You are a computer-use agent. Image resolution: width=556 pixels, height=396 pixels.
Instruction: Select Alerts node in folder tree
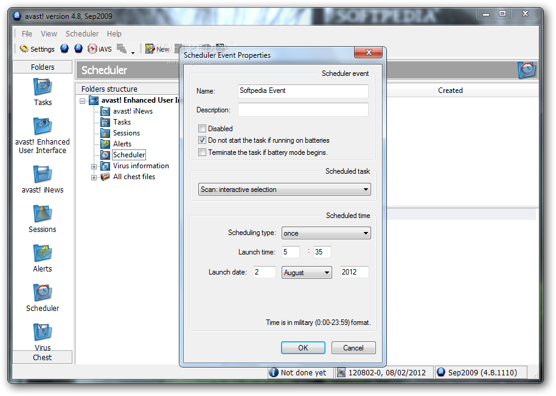click(122, 144)
